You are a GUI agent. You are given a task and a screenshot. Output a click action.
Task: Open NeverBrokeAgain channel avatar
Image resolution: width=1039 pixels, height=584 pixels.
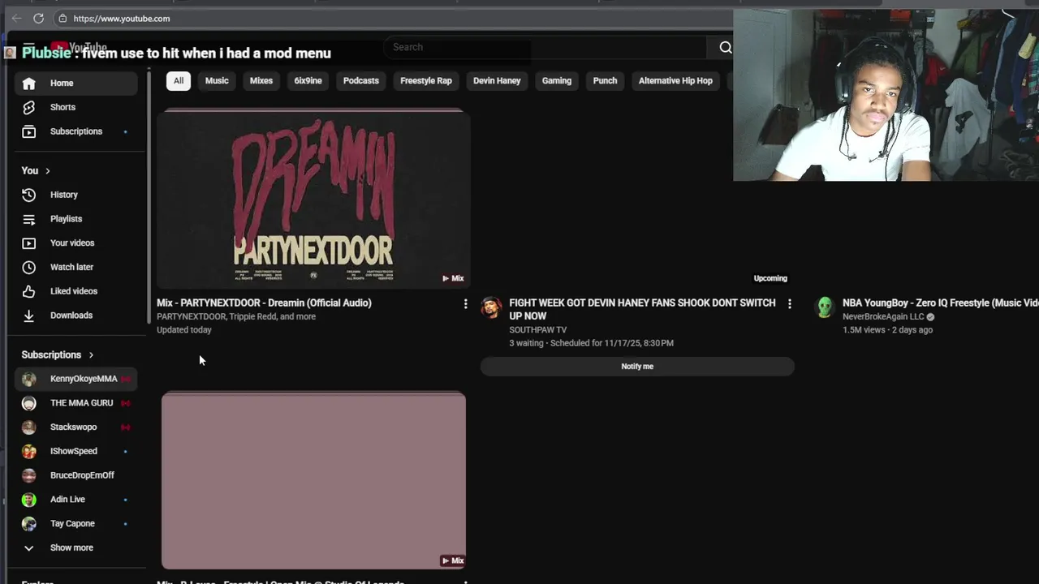pos(824,307)
